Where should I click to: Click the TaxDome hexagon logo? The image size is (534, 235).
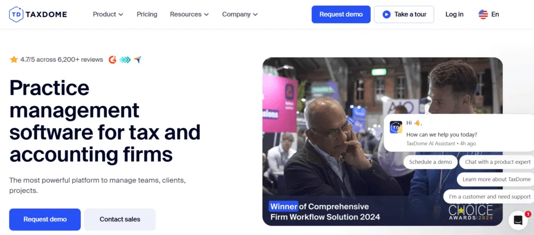[x=16, y=14]
